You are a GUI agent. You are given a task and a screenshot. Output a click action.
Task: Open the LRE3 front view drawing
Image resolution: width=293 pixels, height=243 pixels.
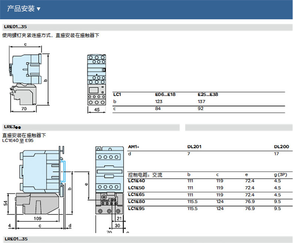tap(109, 189)
